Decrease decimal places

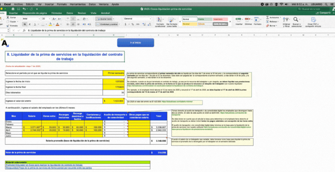pyautogui.click(x=149, y=24)
